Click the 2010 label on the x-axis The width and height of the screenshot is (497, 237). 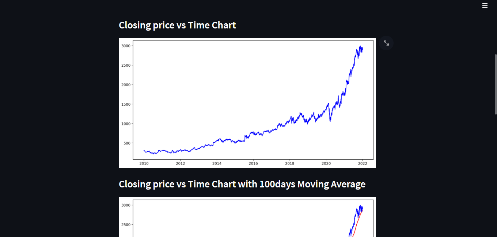pyautogui.click(x=144, y=164)
